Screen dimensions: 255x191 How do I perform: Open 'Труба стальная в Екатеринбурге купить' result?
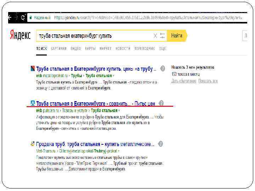(96, 69)
